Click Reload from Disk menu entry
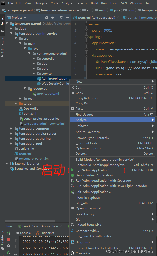Screen dimensions: 157x256 coord(112,225)
